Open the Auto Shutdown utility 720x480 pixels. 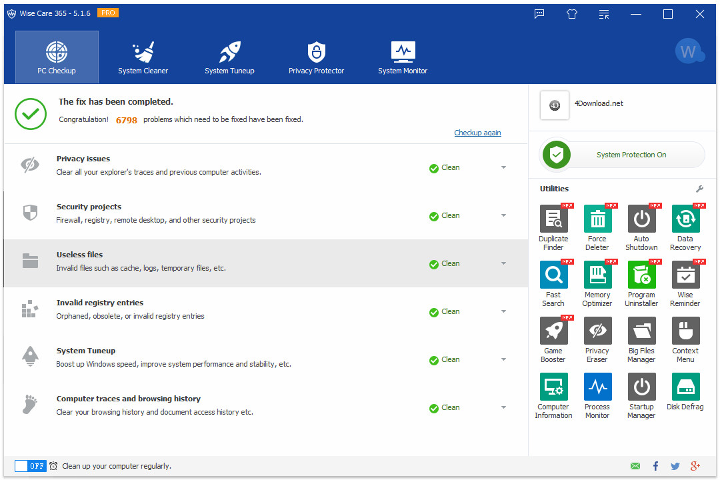pyautogui.click(x=641, y=219)
